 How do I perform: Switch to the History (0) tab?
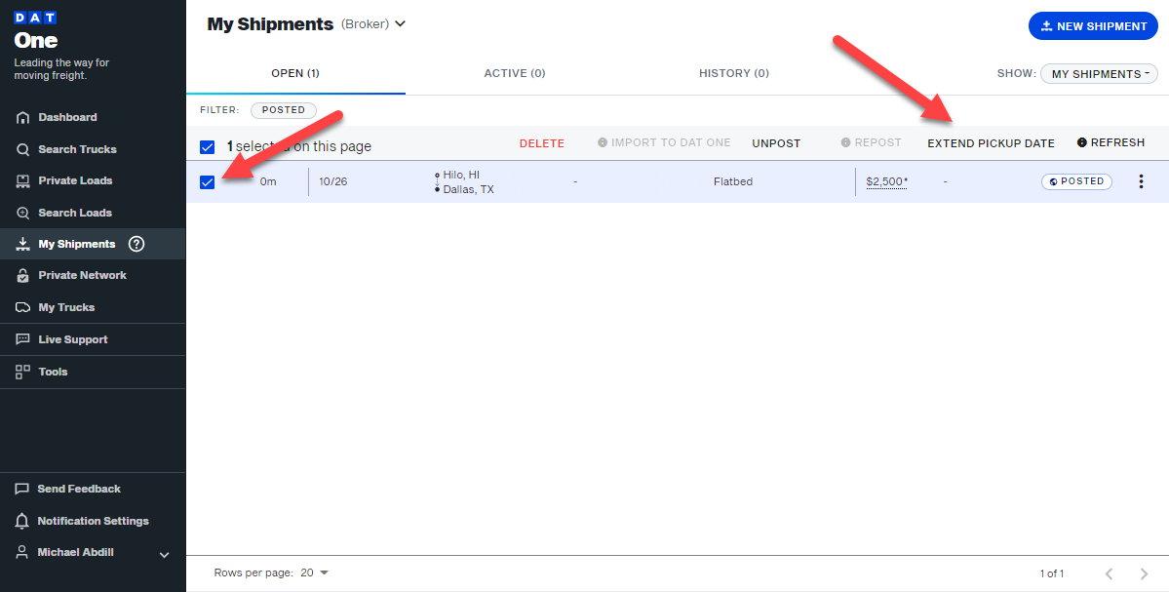733,73
